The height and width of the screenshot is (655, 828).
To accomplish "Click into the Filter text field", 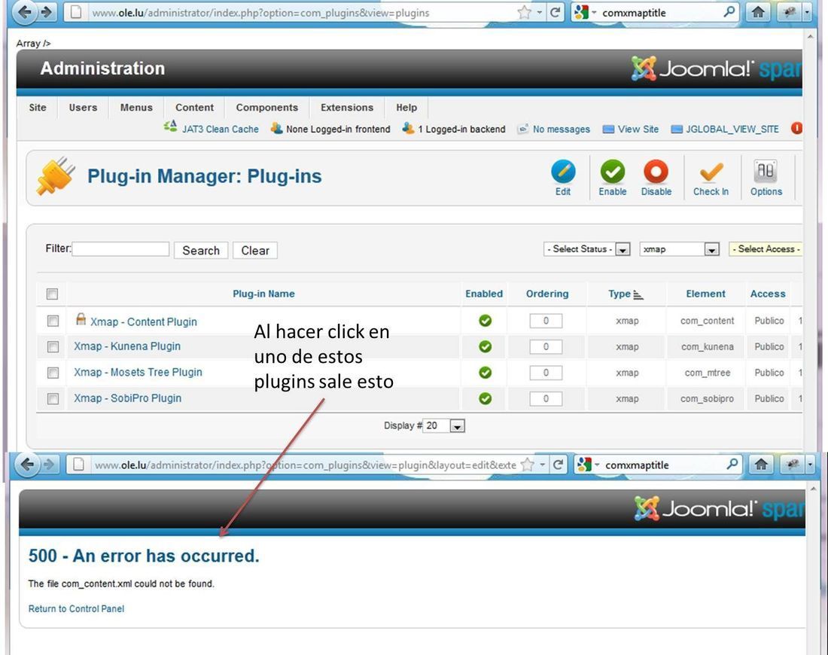I will (x=120, y=248).
